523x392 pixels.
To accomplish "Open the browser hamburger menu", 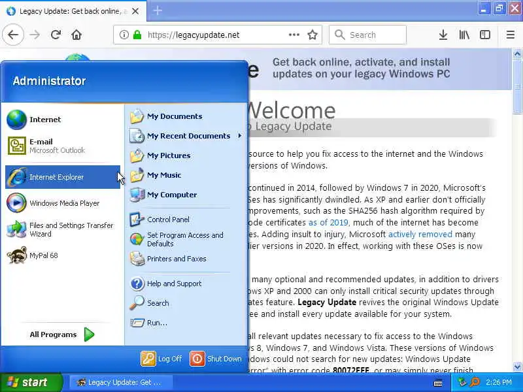I will pyautogui.click(x=511, y=35).
